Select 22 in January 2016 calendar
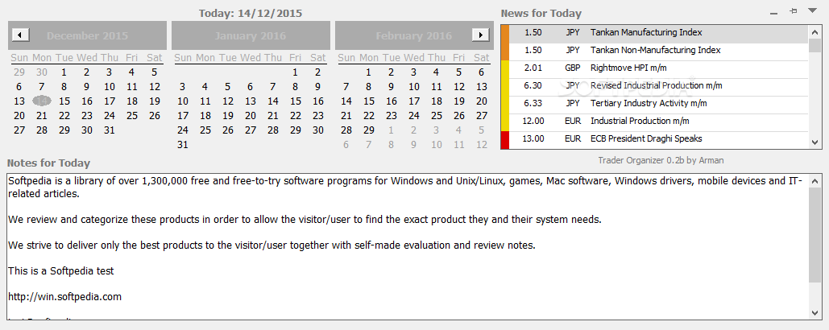829x330 pixels. coord(296,116)
